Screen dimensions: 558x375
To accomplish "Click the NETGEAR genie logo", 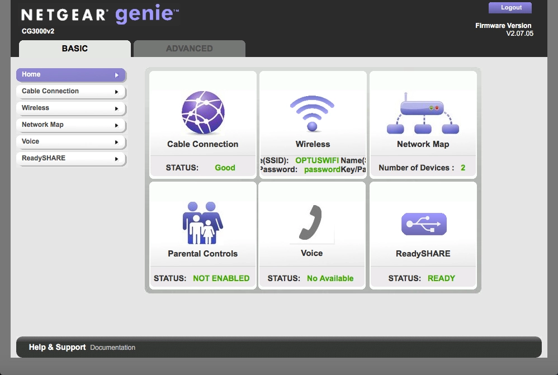I will point(100,14).
